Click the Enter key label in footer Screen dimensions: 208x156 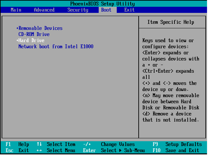coord(89,150)
